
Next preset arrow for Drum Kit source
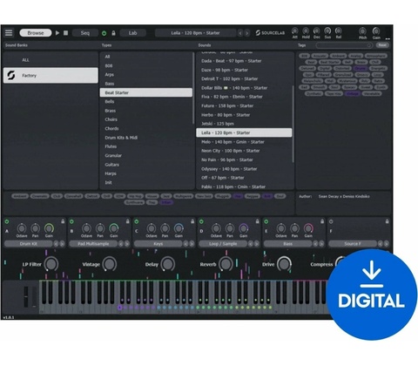point(62,244)
